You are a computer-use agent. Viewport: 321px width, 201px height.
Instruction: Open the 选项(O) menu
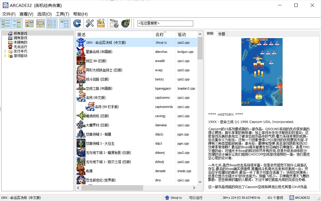point(44,14)
